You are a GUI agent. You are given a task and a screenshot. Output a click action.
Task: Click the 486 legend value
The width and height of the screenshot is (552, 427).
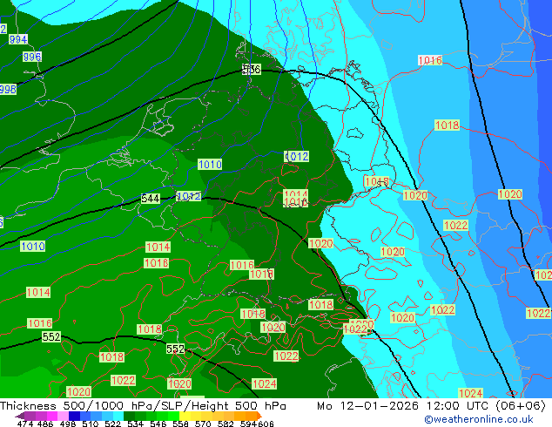tap(45, 424)
